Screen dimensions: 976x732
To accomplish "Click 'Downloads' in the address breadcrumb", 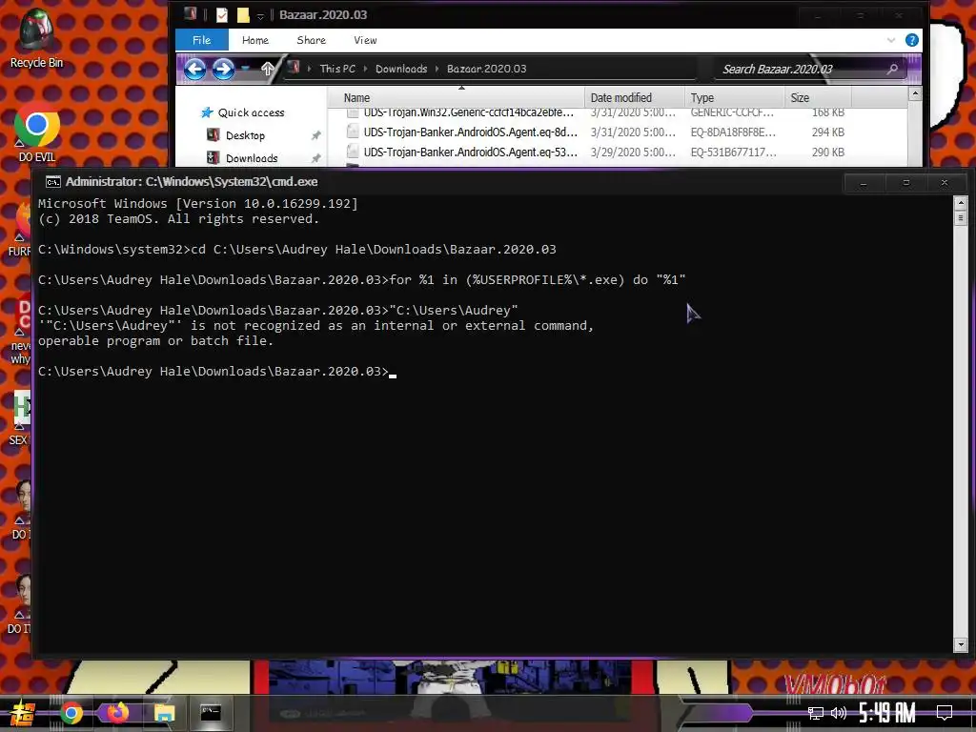I will 401,69.
